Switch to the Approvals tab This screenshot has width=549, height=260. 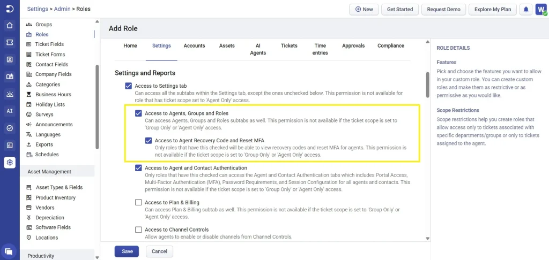(x=353, y=46)
